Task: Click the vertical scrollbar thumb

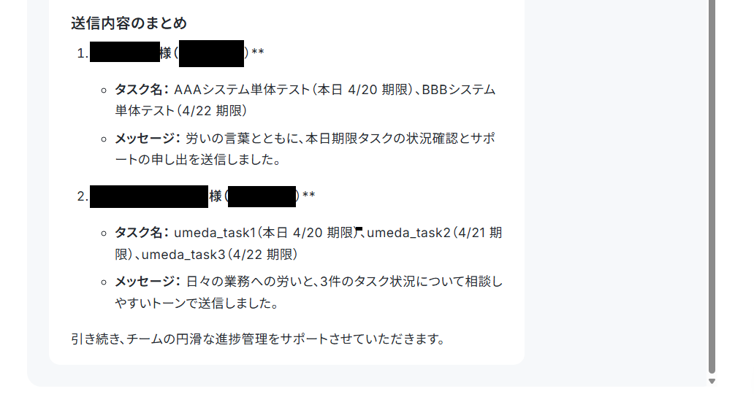Action: click(712, 187)
